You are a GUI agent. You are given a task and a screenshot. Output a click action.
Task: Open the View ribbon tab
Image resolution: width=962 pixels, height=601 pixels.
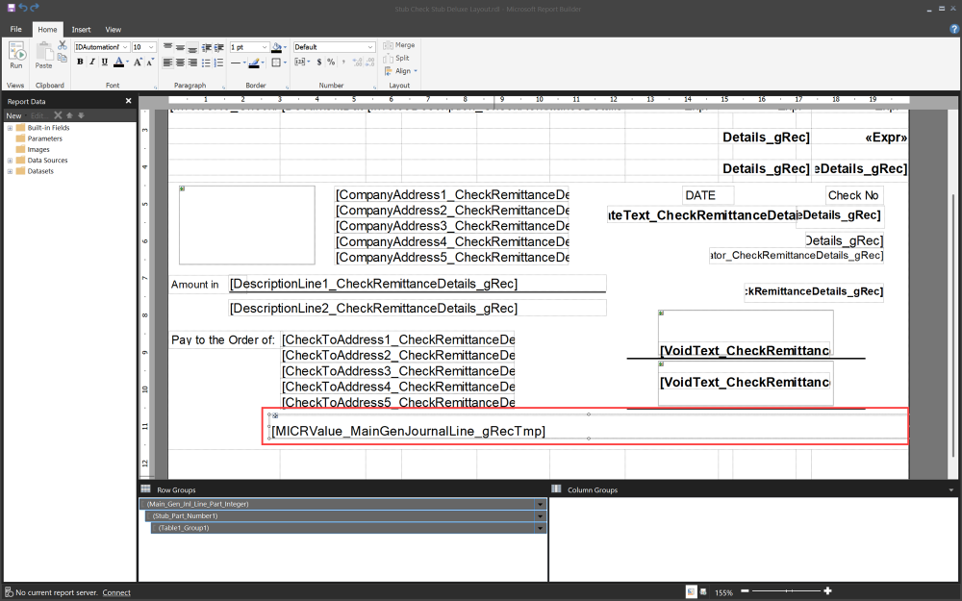(x=113, y=29)
